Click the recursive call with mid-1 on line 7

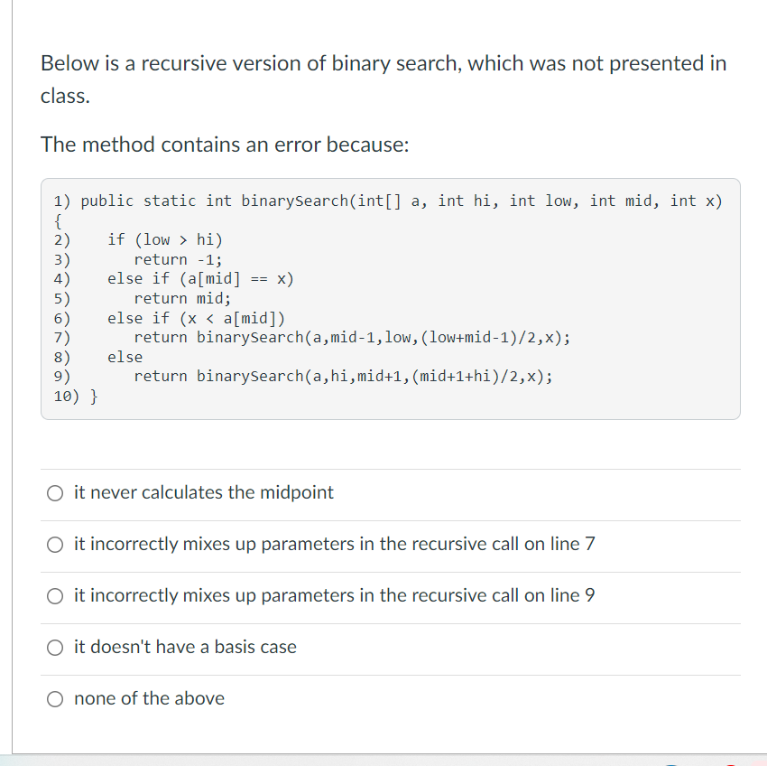pos(352,337)
